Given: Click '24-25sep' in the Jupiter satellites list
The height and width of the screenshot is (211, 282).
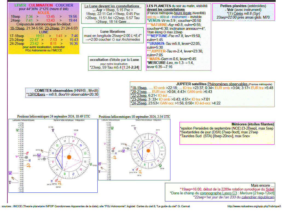Looking at the screenshot, I should pos(139,103).
